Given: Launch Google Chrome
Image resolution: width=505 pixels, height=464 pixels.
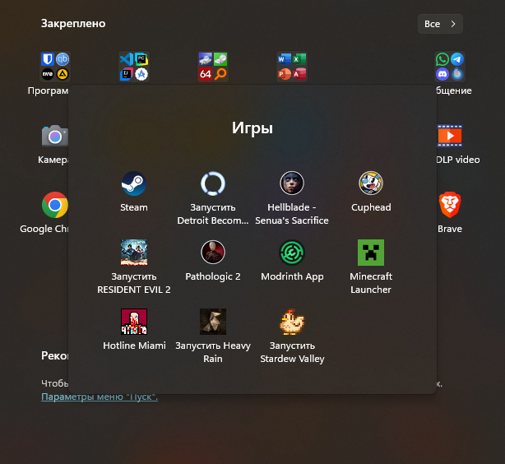Looking at the screenshot, I should pos(55,205).
